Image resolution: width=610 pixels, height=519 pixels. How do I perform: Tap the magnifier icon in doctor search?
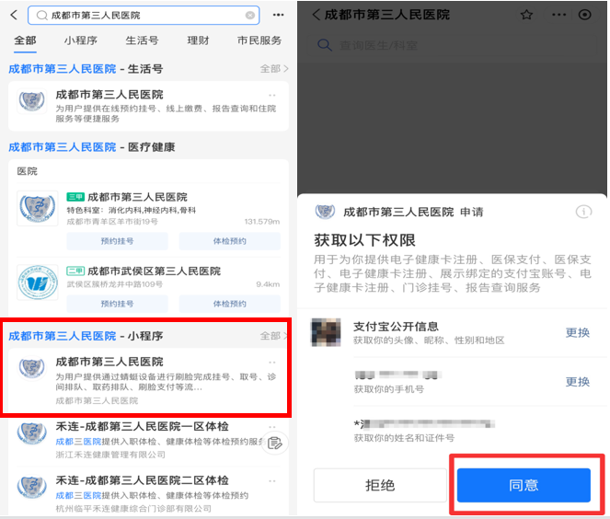pos(325,45)
